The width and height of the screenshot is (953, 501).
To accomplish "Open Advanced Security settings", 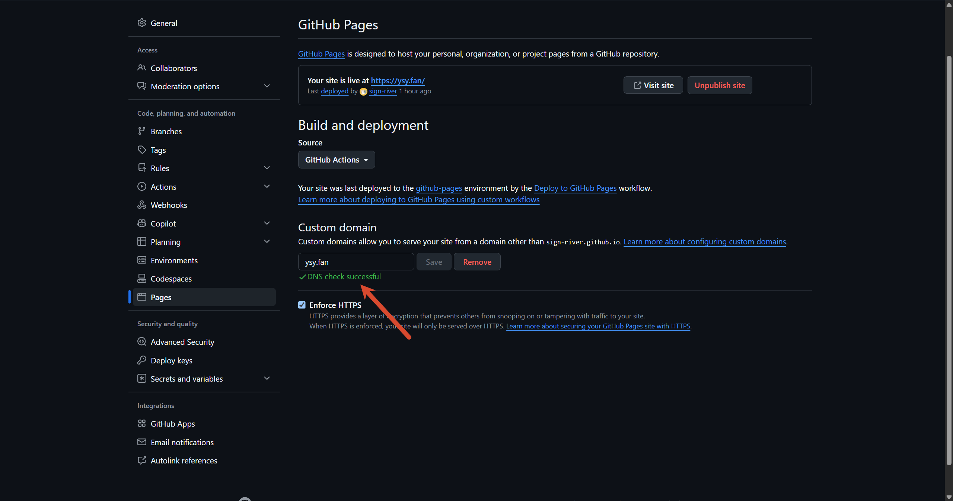I will coord(204,342).
